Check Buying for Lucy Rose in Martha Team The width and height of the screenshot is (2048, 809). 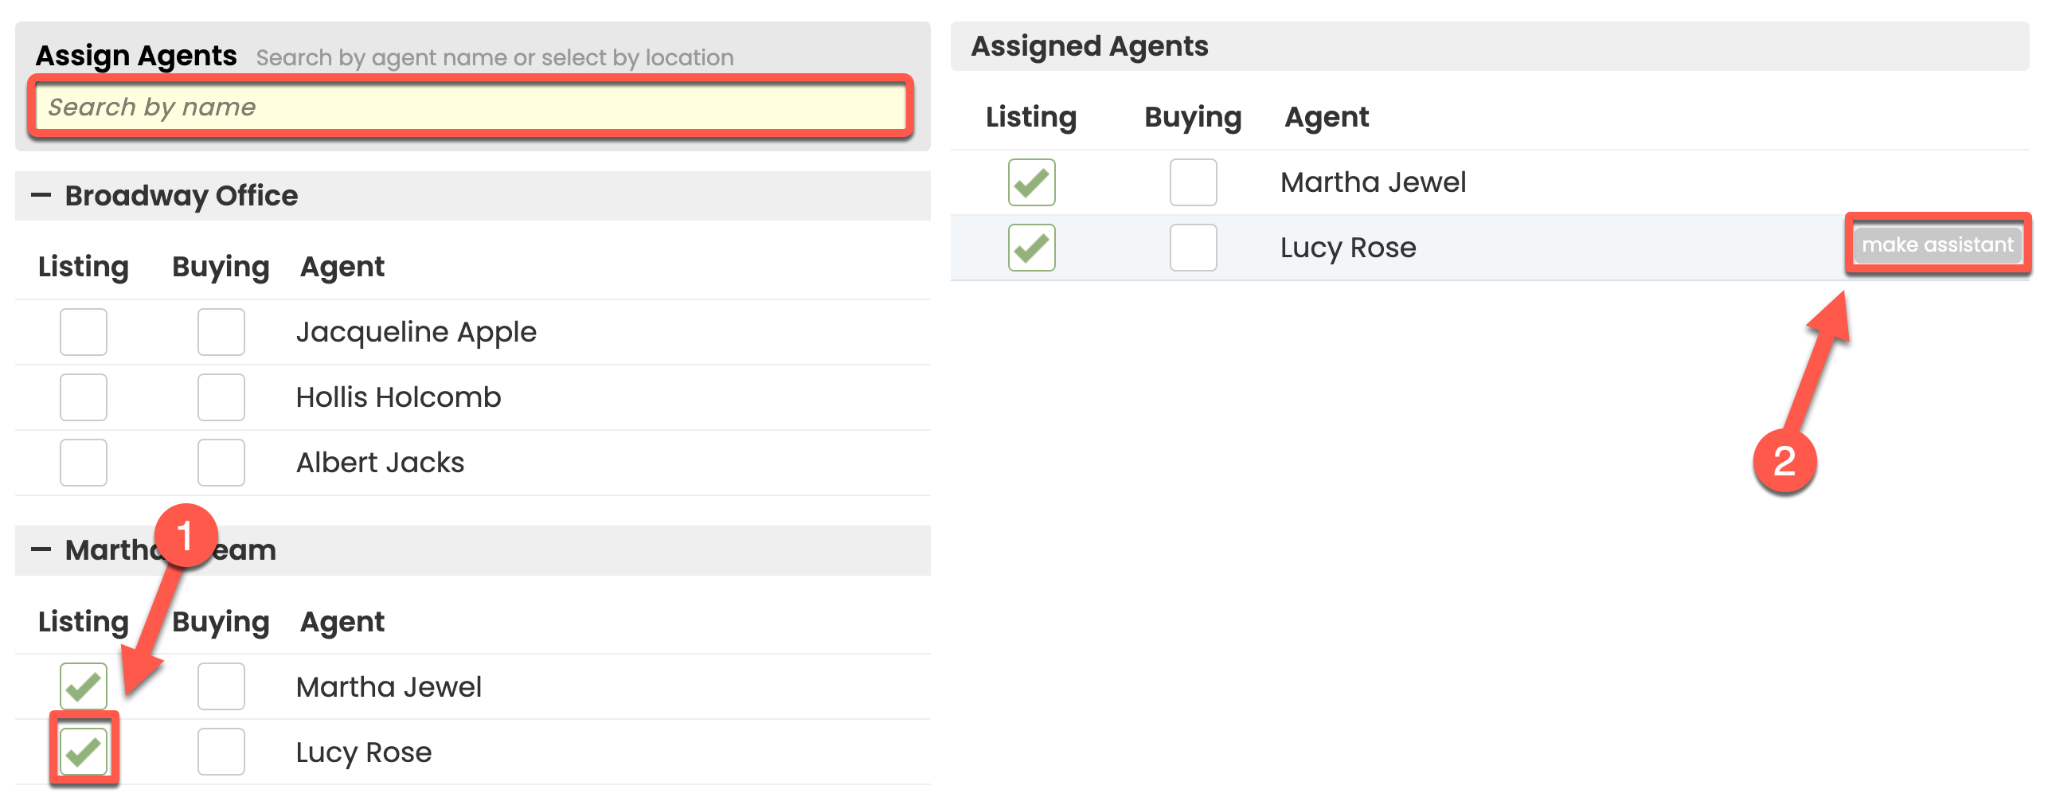coord(221,752)
